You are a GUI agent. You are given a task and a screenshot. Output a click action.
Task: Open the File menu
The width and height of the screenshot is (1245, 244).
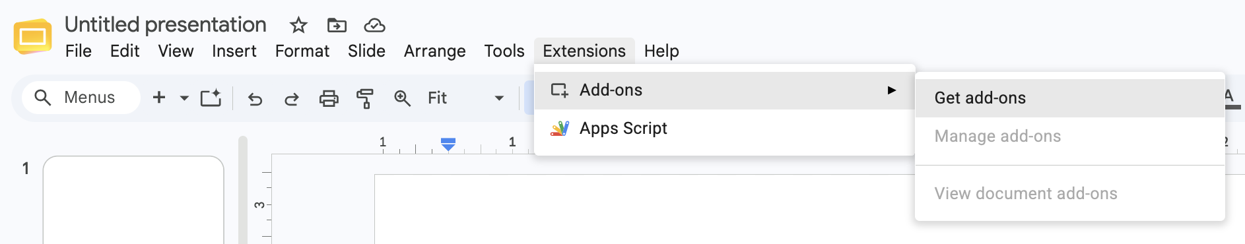(79, 51)
